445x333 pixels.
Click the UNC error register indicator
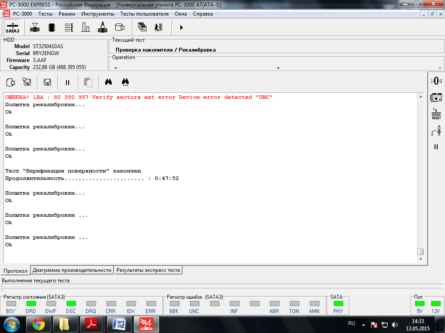coord(194,304)
